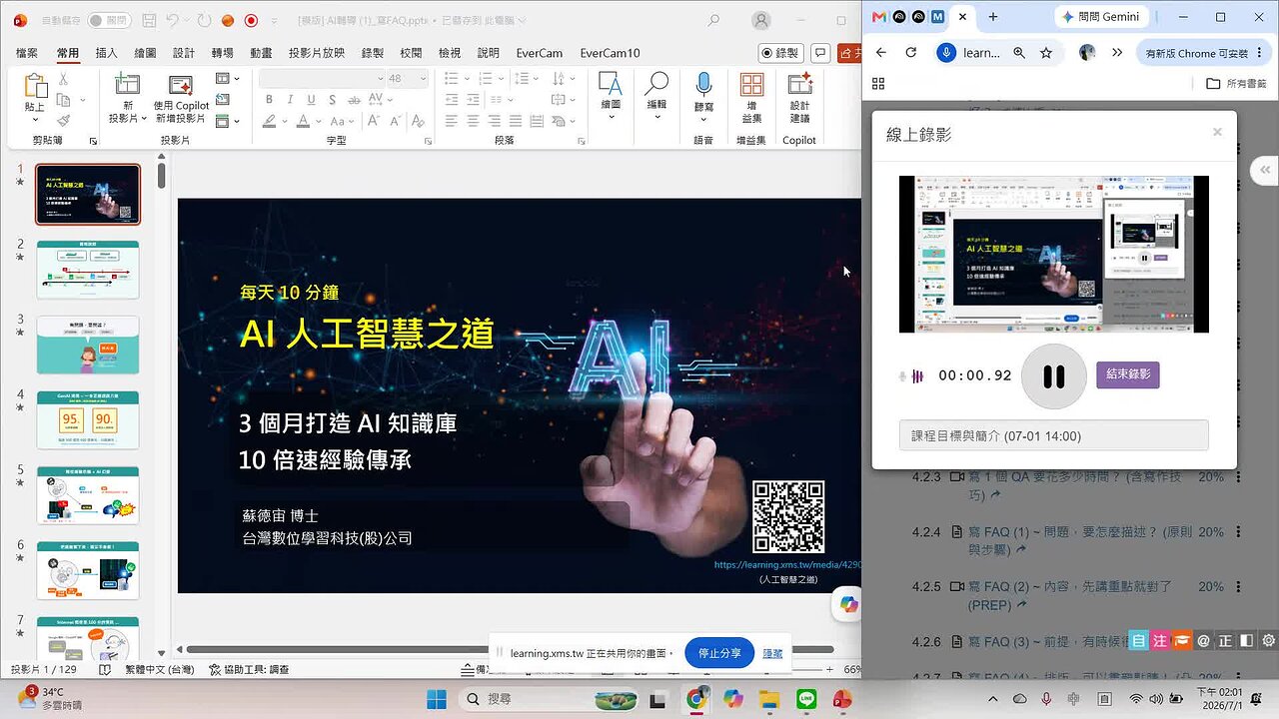Open the comments speech-bubble icon

[x=820, y=53]
